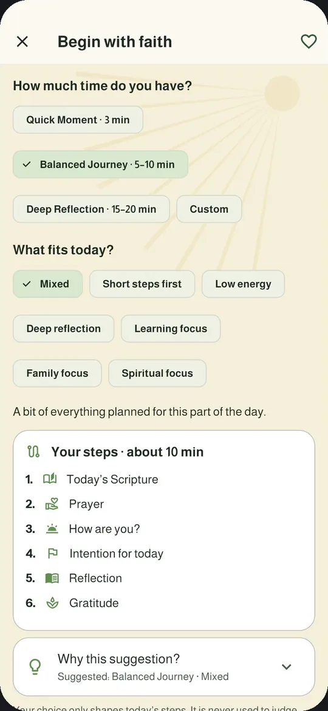
Task: Click the sunrise How are you icon
Action: [x=52, y=529]
